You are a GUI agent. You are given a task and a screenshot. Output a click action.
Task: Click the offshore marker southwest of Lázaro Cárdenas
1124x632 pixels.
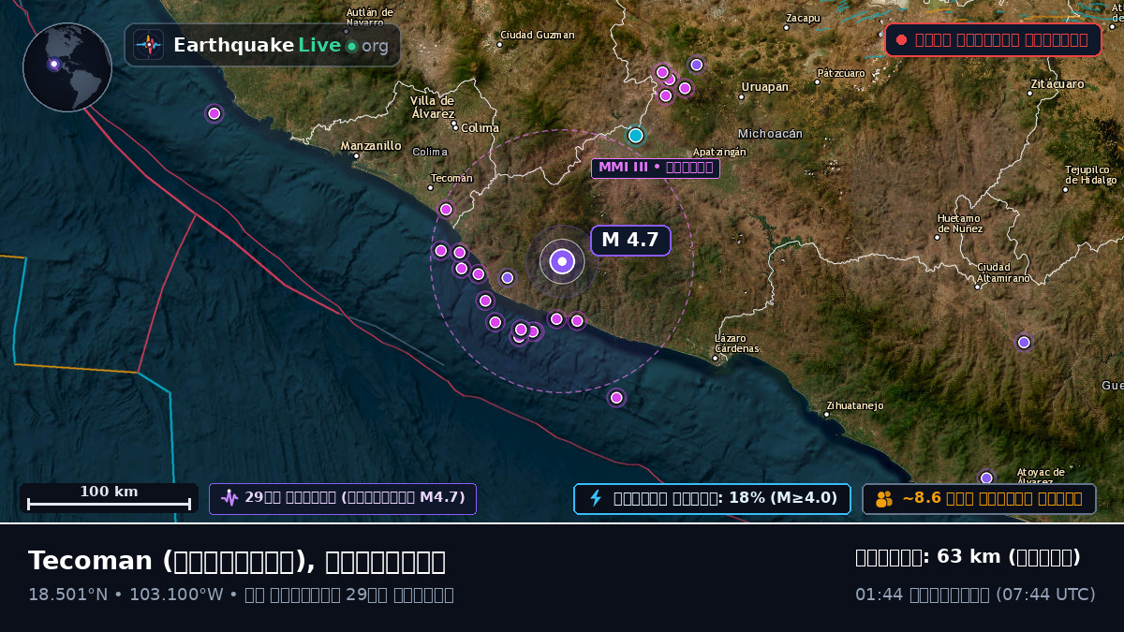point(616,398)
